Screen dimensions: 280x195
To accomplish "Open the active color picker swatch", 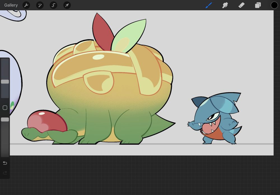I will [x=274, y=5].
